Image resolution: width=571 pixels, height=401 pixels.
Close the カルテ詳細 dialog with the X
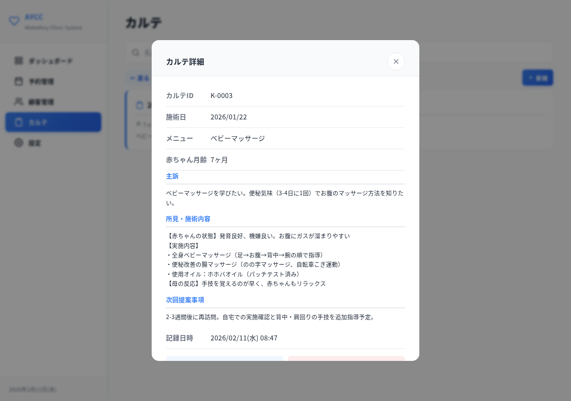pyautogui.click(x=396, y=61)
